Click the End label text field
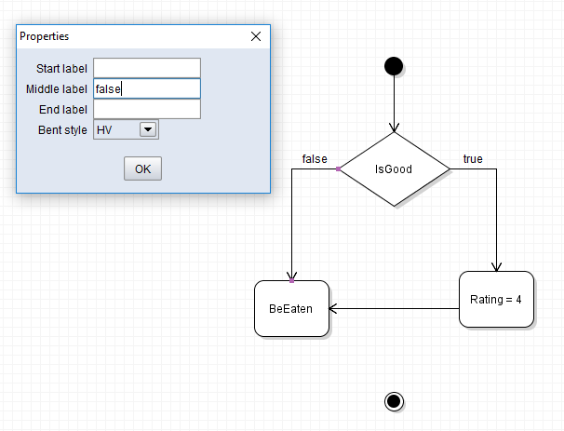 (x=147, y=109)
